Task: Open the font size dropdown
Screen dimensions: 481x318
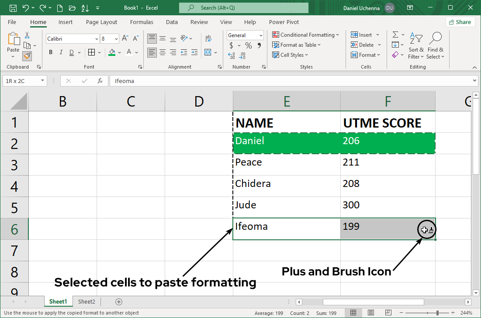Action: coord(116,39)
